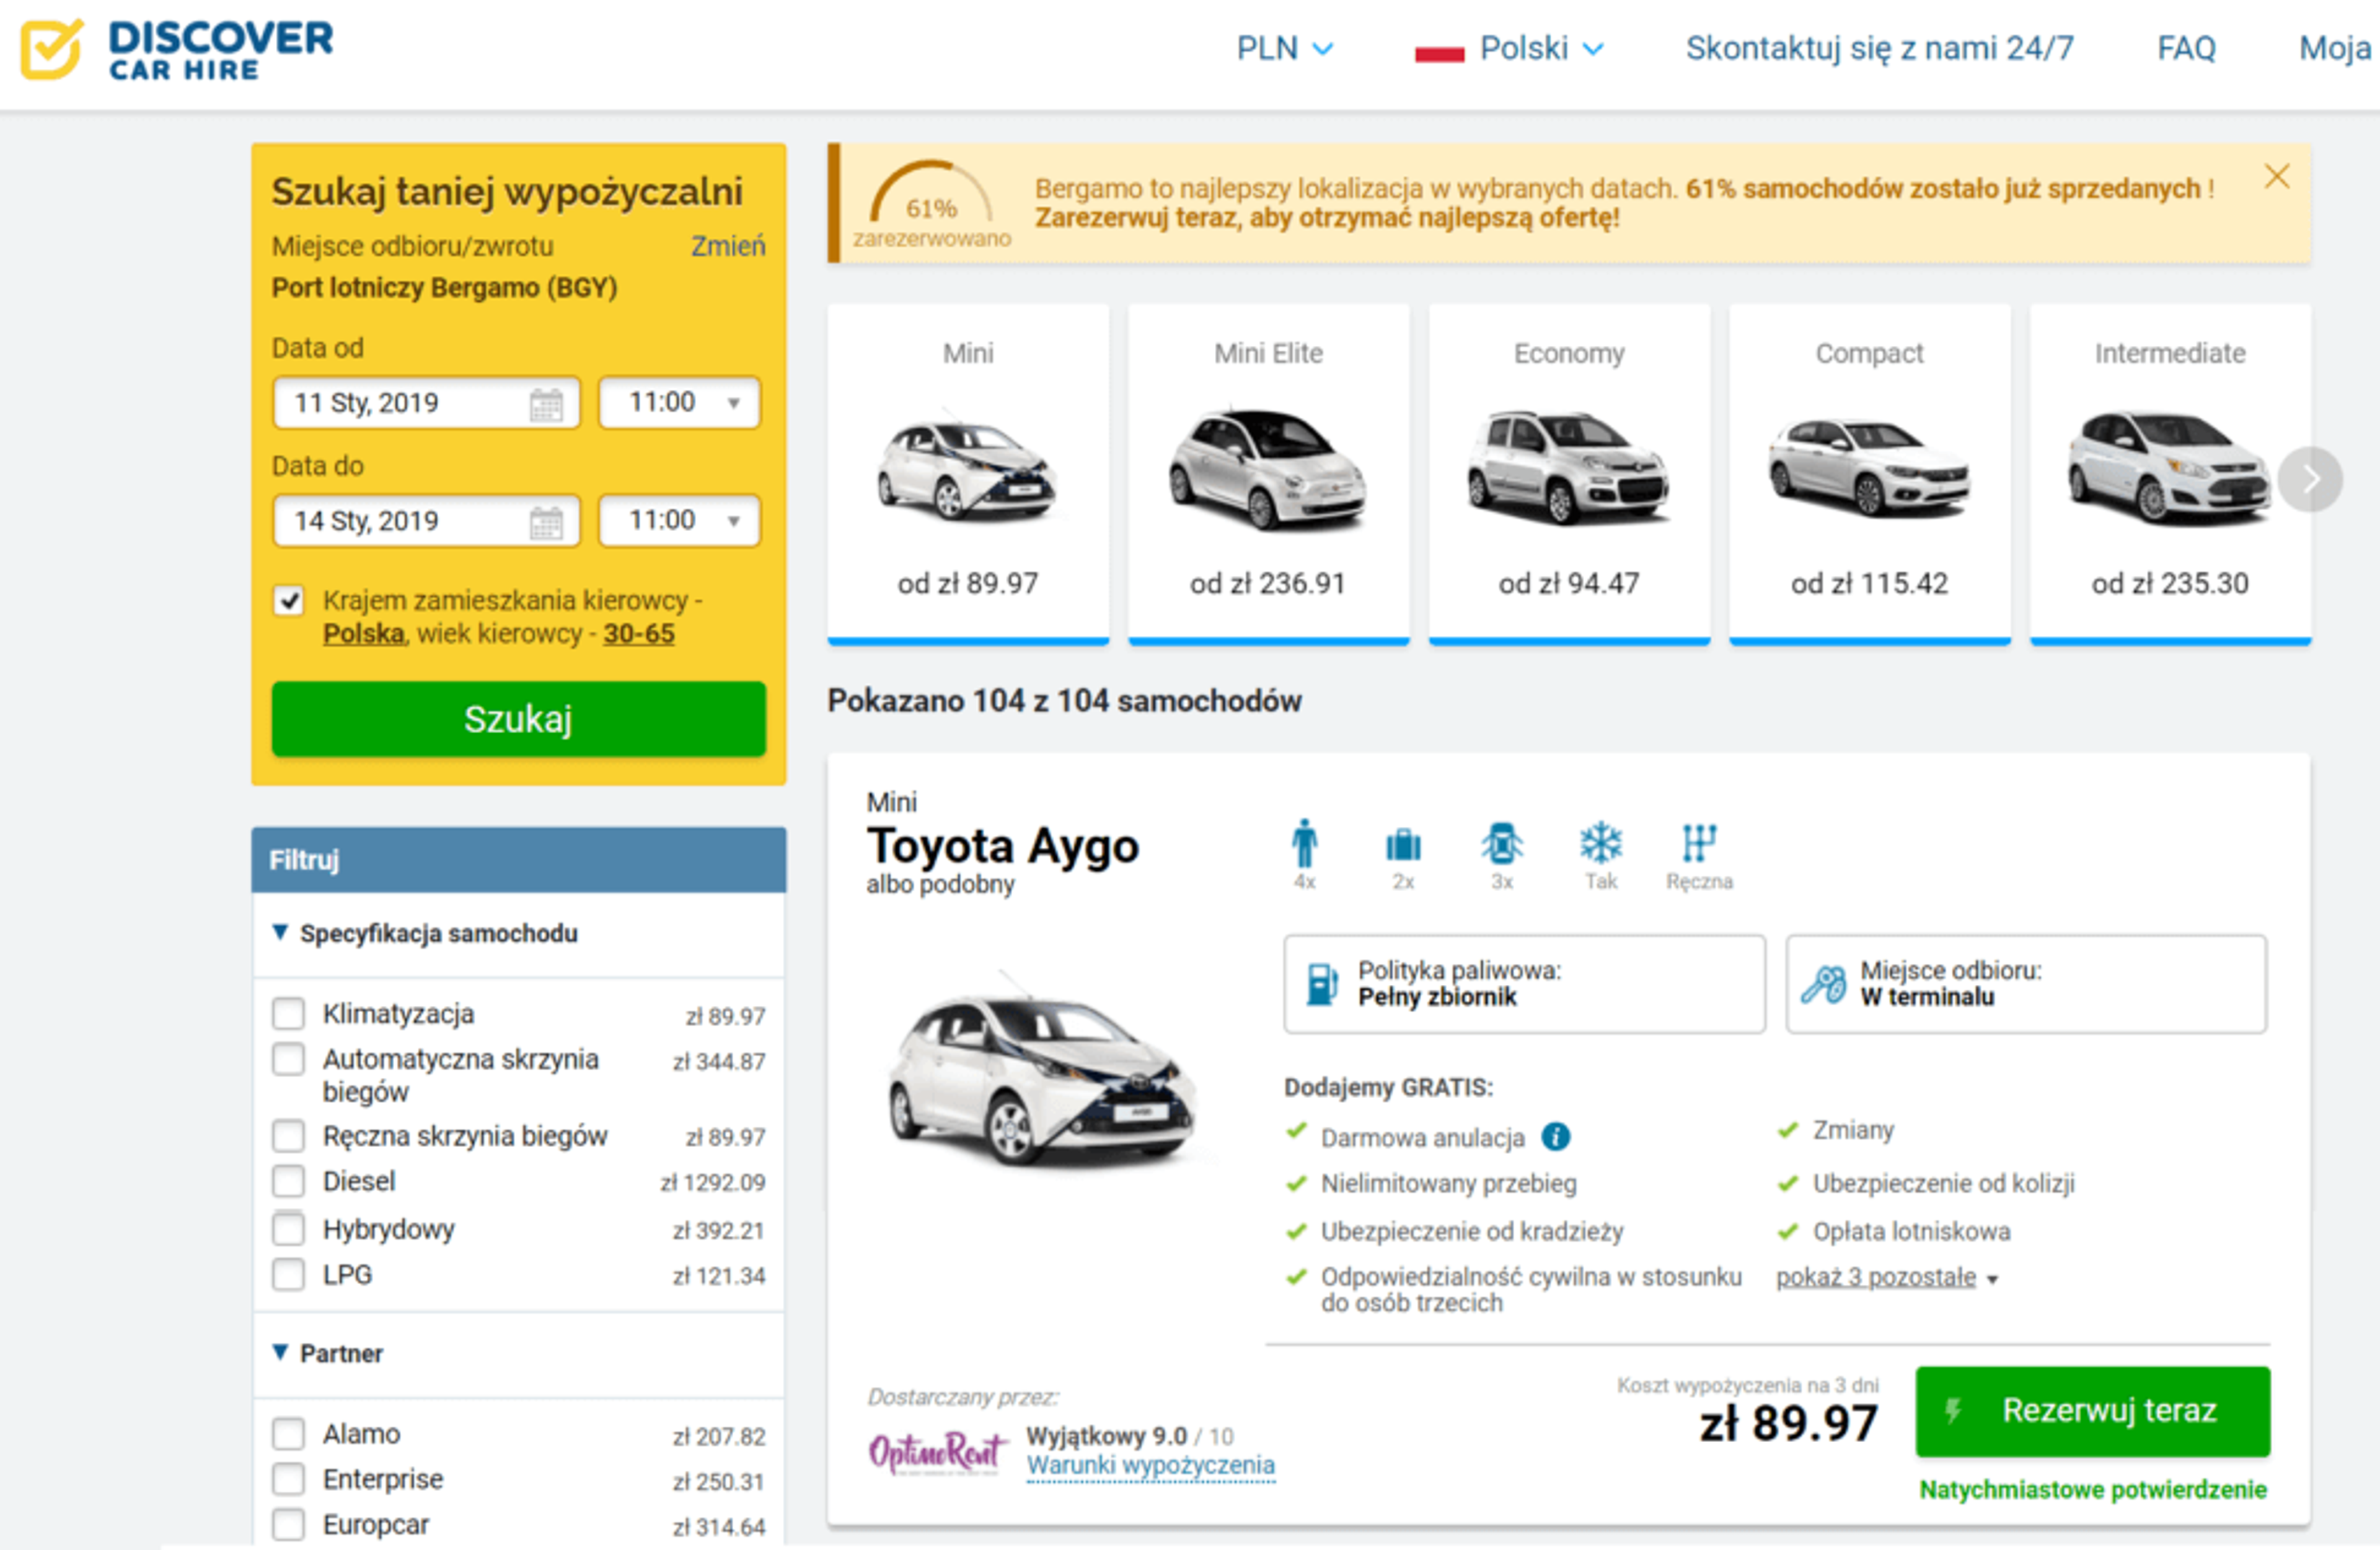Close the Bergamo booking notice banner
The height and width of the screenshot is (1550, 2380).
(x=2277, y=177)
